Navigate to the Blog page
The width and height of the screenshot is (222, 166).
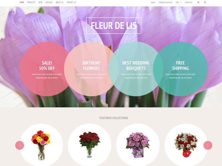click(41, 2)
